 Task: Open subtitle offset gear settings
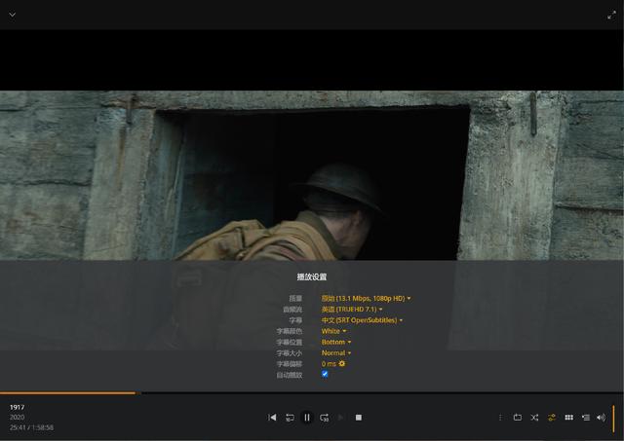pyautogui.click(x=342, y=363)
